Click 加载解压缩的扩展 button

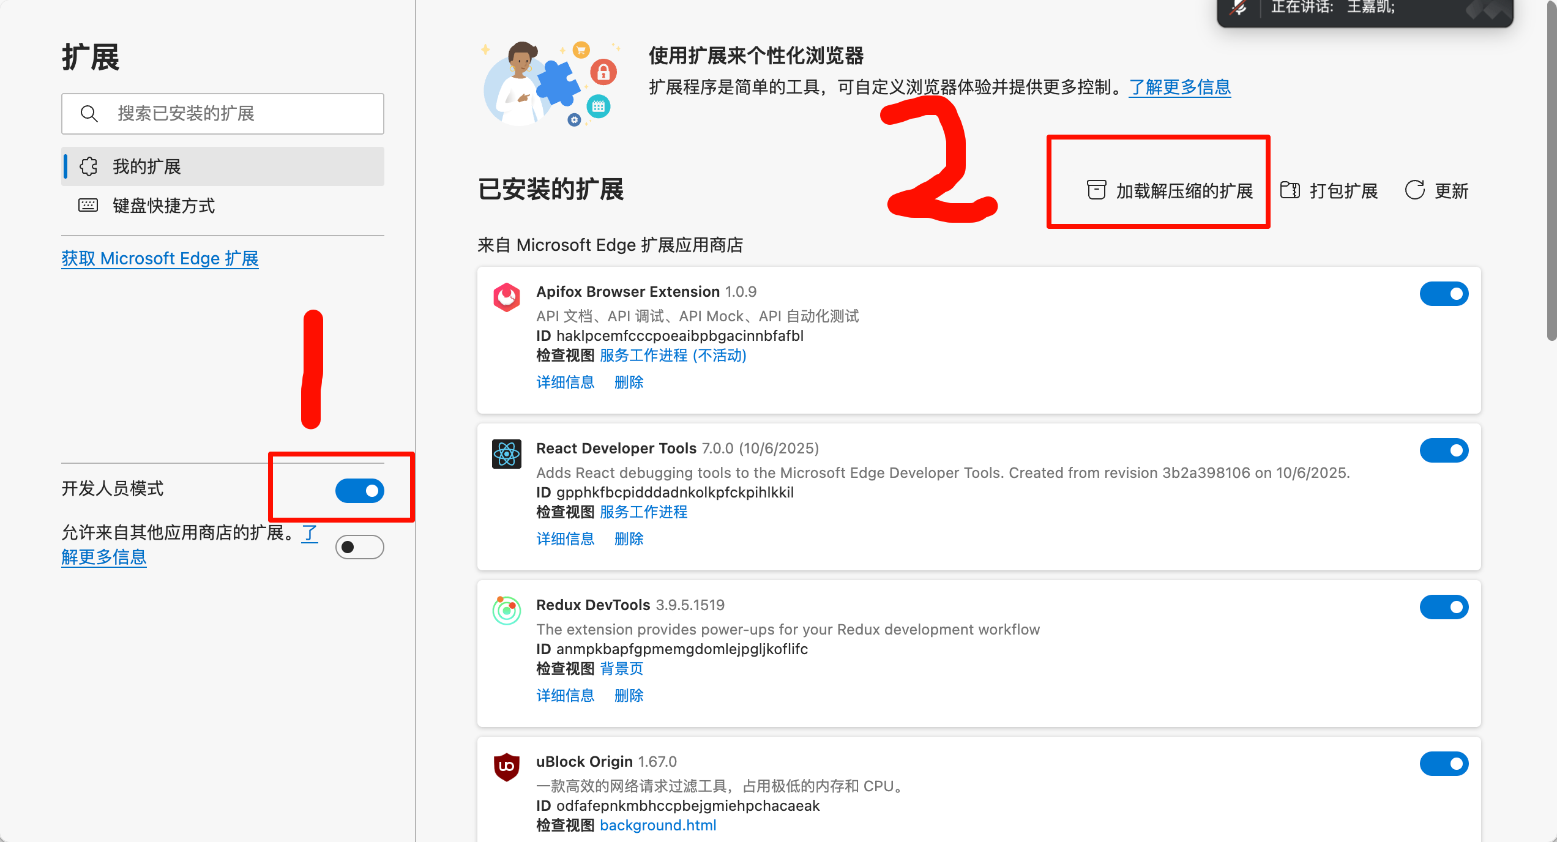tap(1170, 190)
